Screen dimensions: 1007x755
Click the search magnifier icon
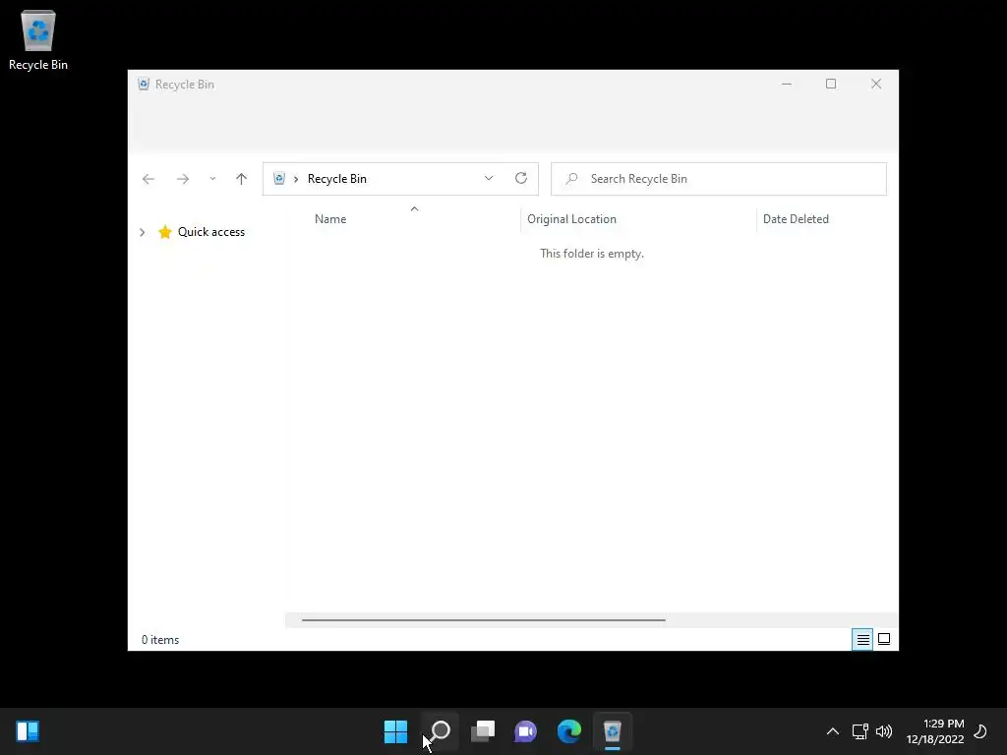coord(571,179)
